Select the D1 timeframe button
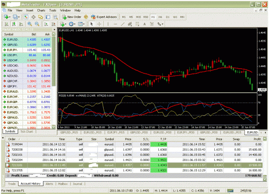The width and height of the screenshot is (269, 194). tap(167, 17)
